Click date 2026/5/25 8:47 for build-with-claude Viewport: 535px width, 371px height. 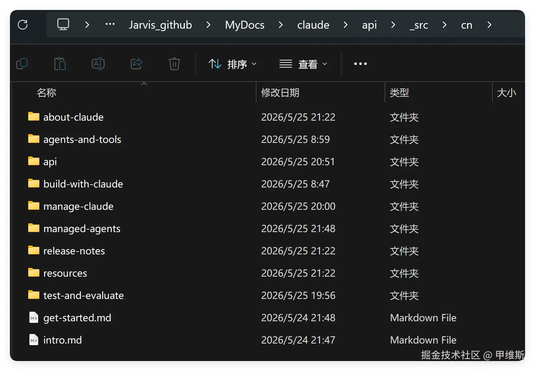click(x=295, y=184)
